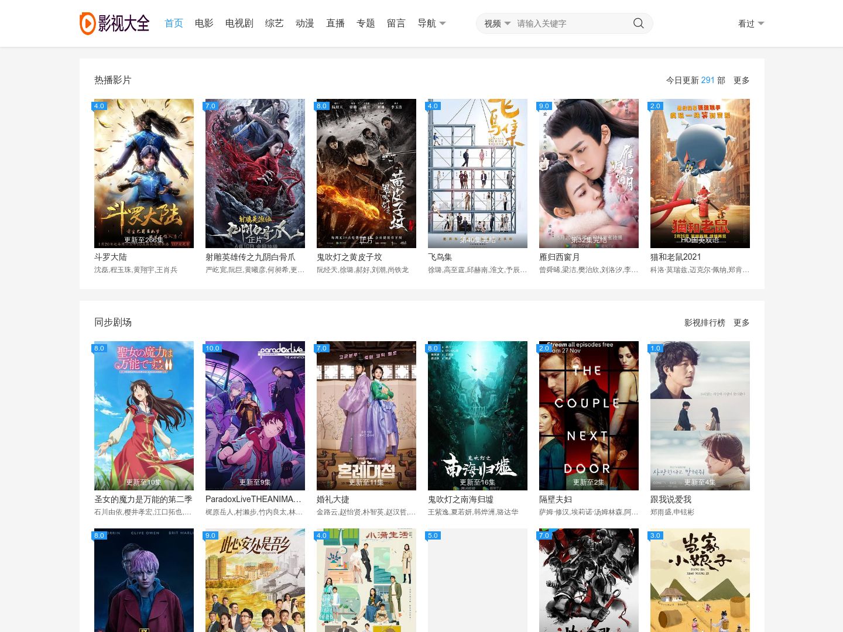
Task: Open the 影视排行榜 link
Action: click(x=705, y=322)
